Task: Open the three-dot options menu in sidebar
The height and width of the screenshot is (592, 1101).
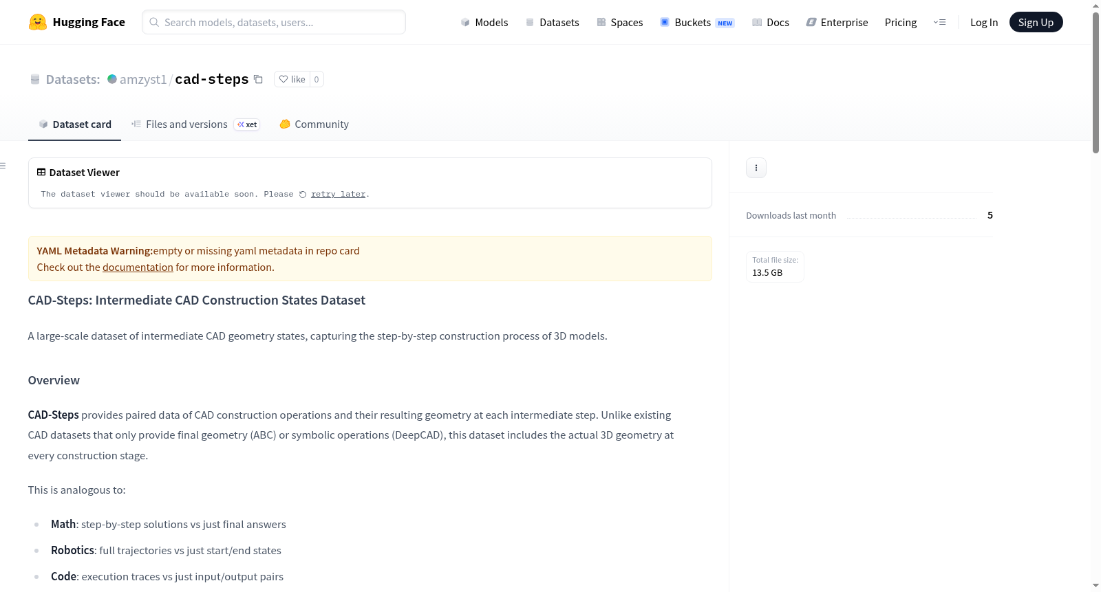Action: [756, 168]
